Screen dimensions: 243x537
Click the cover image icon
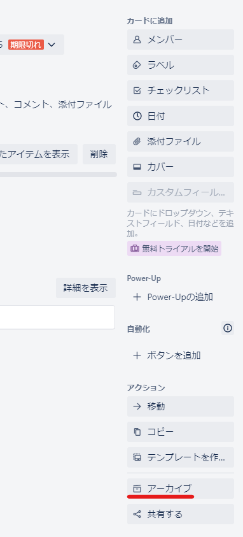137,167
